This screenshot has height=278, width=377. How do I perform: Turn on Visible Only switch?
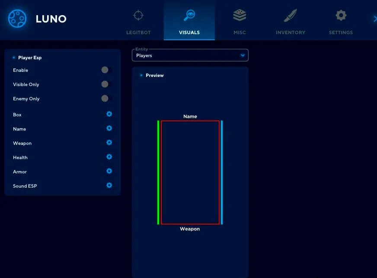tap(106, 84)
